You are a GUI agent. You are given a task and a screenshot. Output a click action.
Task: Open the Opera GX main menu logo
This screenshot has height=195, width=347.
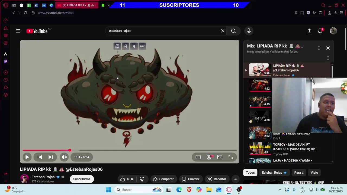(x=5, y=5)
